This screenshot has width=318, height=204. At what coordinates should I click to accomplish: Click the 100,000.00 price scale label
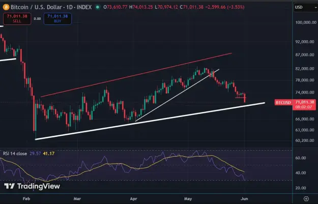click(306, 22)
